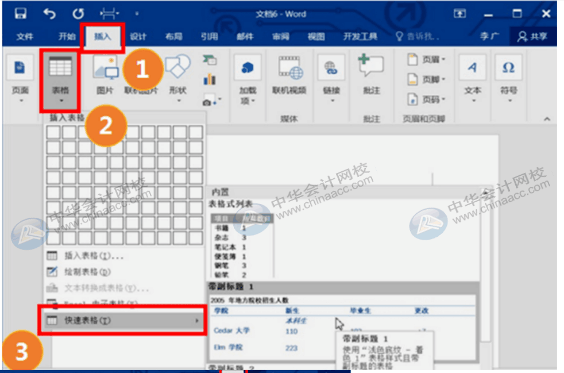Viewport: 564px width, 373px height.
Task: Open the 设计 tab
Action: (138, 36)
